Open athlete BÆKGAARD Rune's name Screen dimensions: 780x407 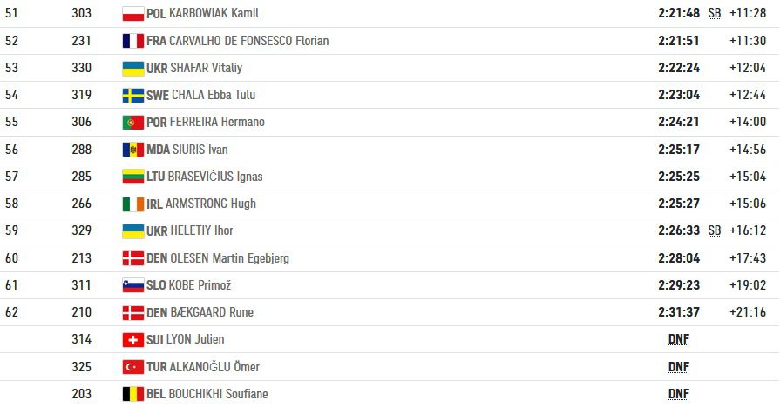212,312
